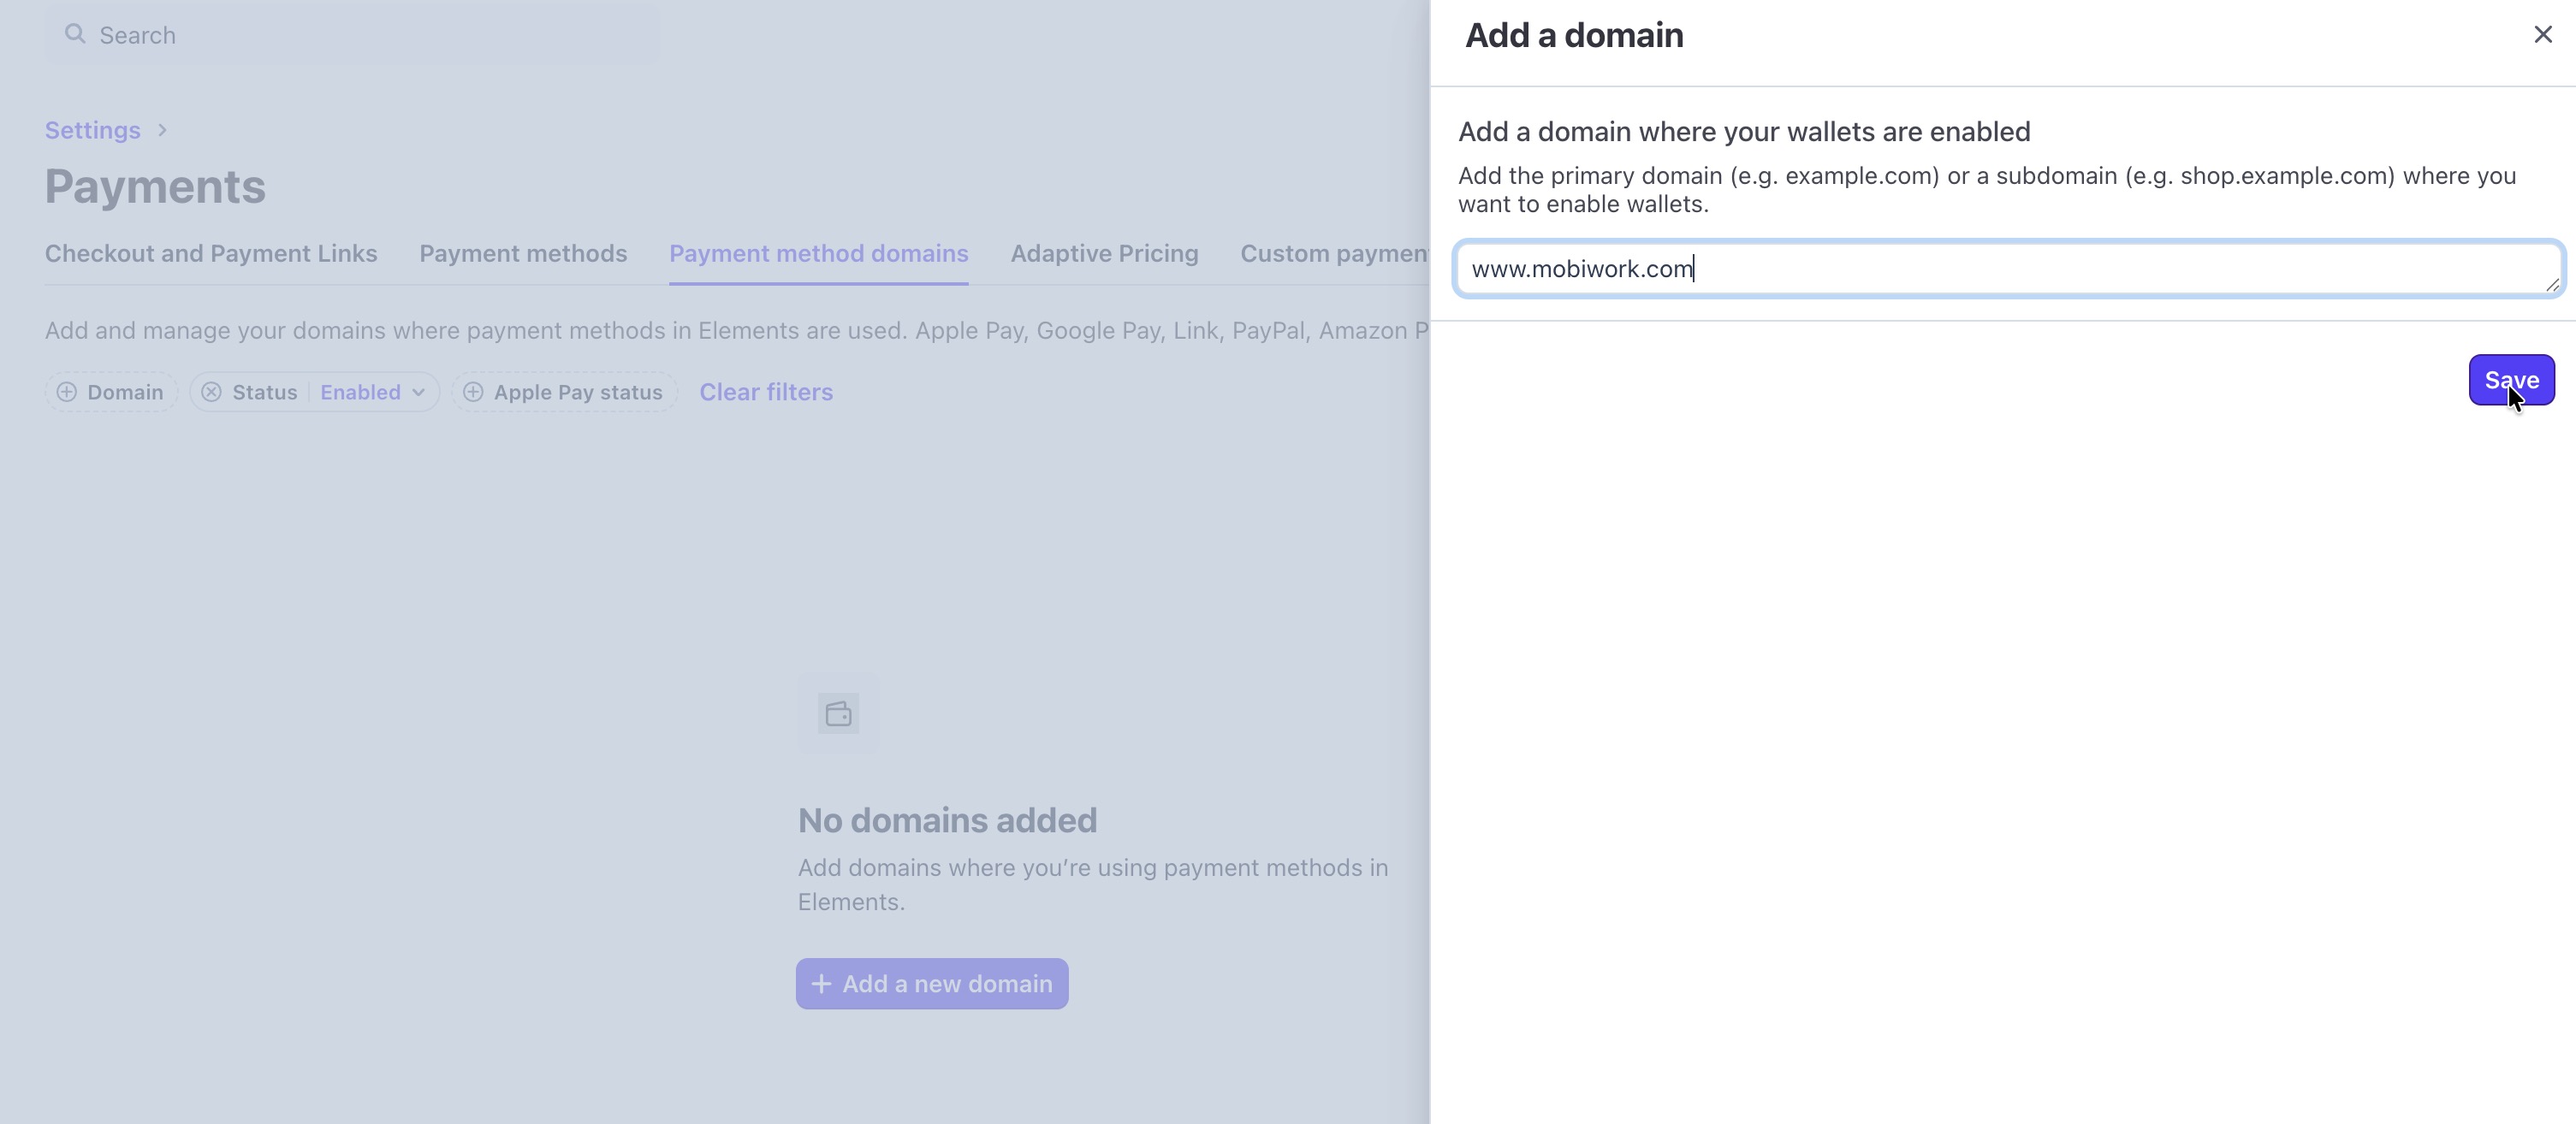
Task: Click plus icon in Add a new domain button
Action: pos(821,984)
